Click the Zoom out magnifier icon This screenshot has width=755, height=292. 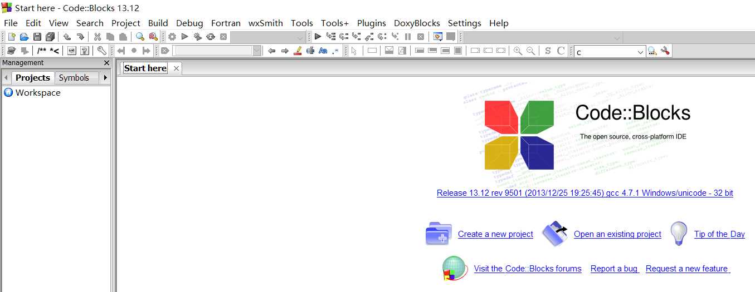[530, 51]
